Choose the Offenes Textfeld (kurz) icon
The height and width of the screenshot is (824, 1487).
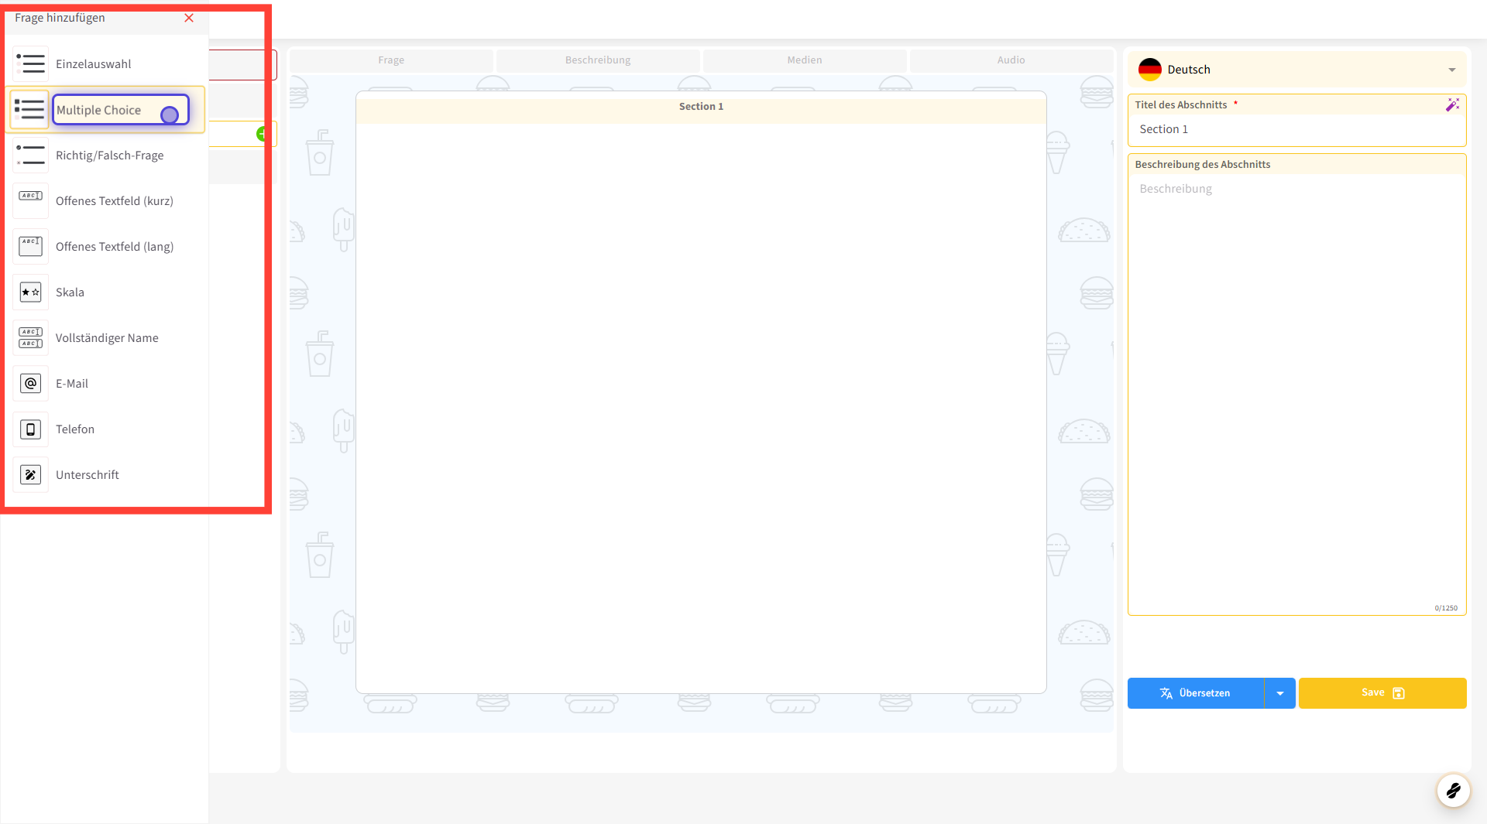coord(30,200)
